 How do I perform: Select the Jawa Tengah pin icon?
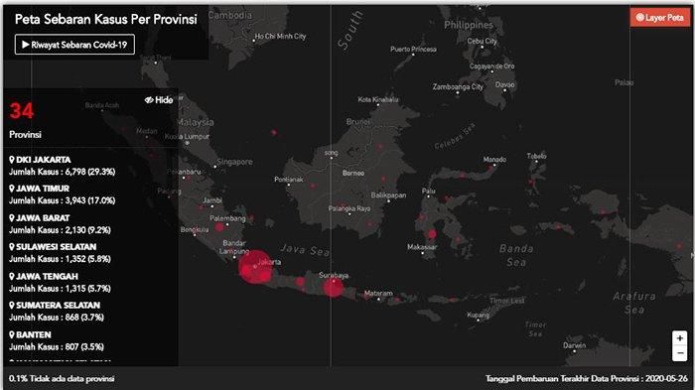(12, 276)
